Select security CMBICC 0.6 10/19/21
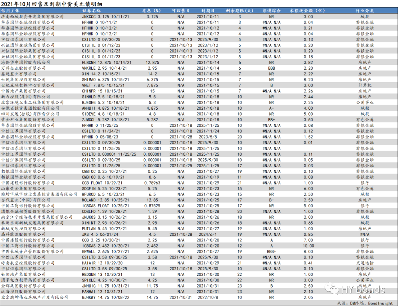The height and width of the screenshot is (306, 398). click(x=103, y=177)
